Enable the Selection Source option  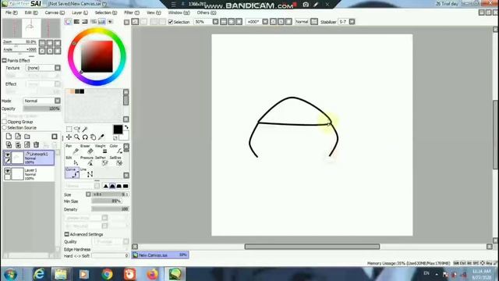tap(4, 127)
